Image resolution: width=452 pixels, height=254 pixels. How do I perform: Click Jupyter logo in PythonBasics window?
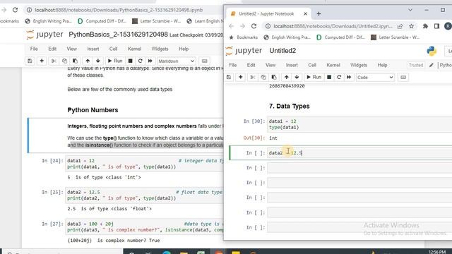click(44, 35)
